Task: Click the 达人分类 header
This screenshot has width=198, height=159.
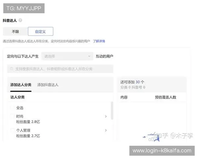Action: click(x=17, y=97)
